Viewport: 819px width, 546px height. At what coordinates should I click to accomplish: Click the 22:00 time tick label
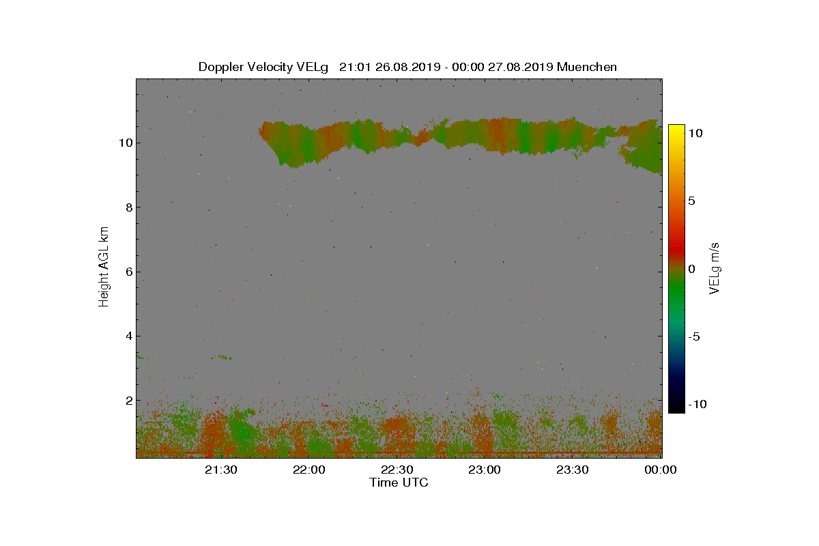click(x=309, y=470)
